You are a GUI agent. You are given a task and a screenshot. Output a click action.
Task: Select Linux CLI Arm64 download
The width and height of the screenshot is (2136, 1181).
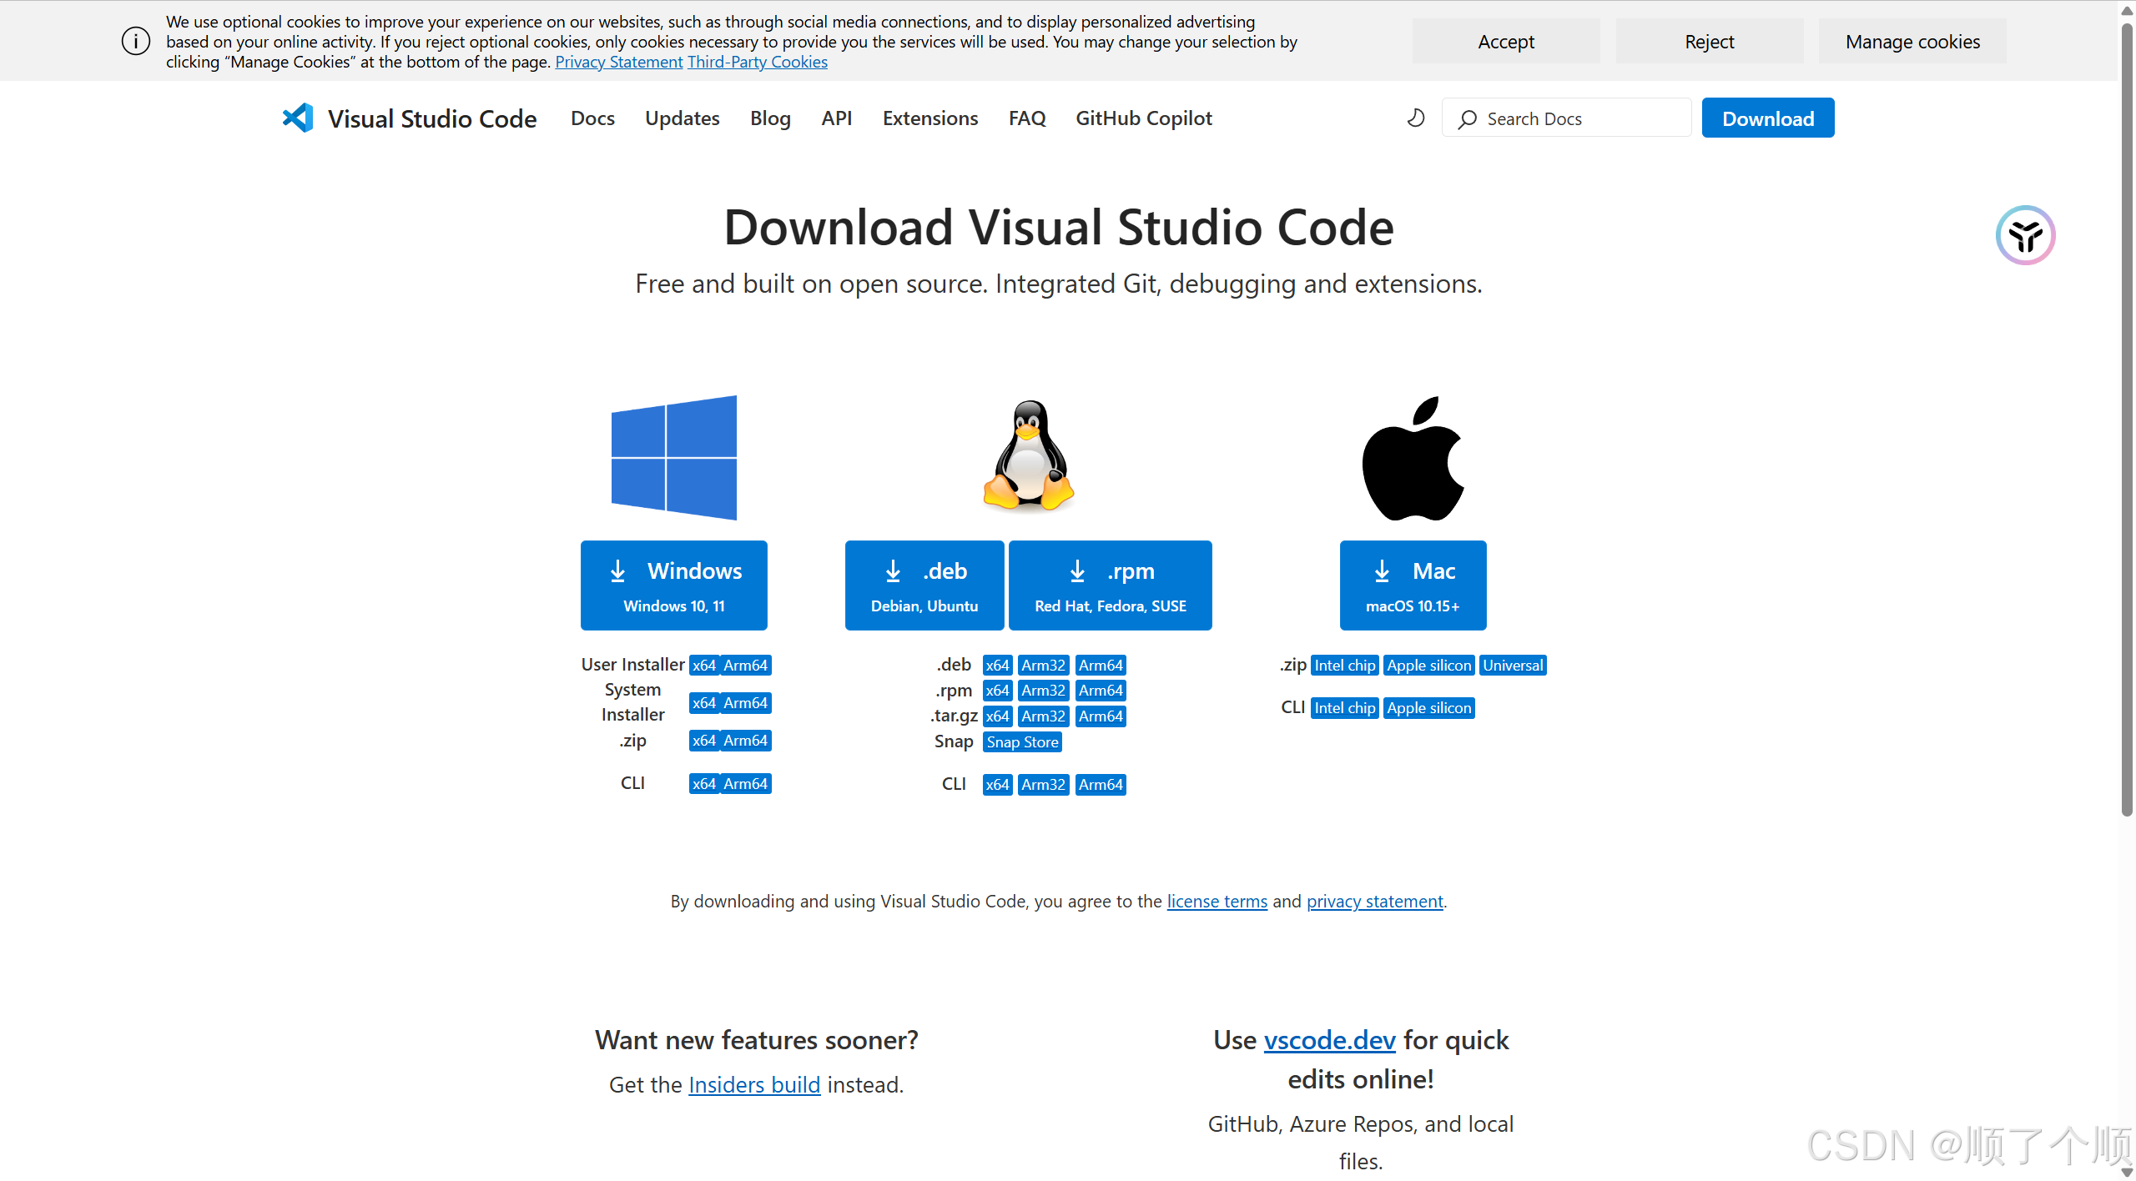(1101, 784)
